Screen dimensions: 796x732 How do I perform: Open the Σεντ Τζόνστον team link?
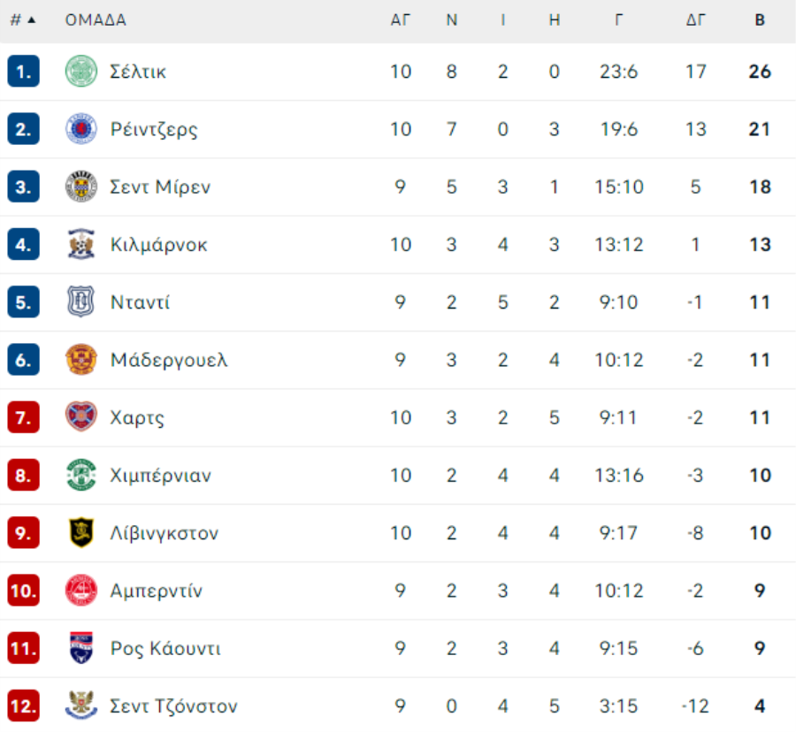point(173,706)
